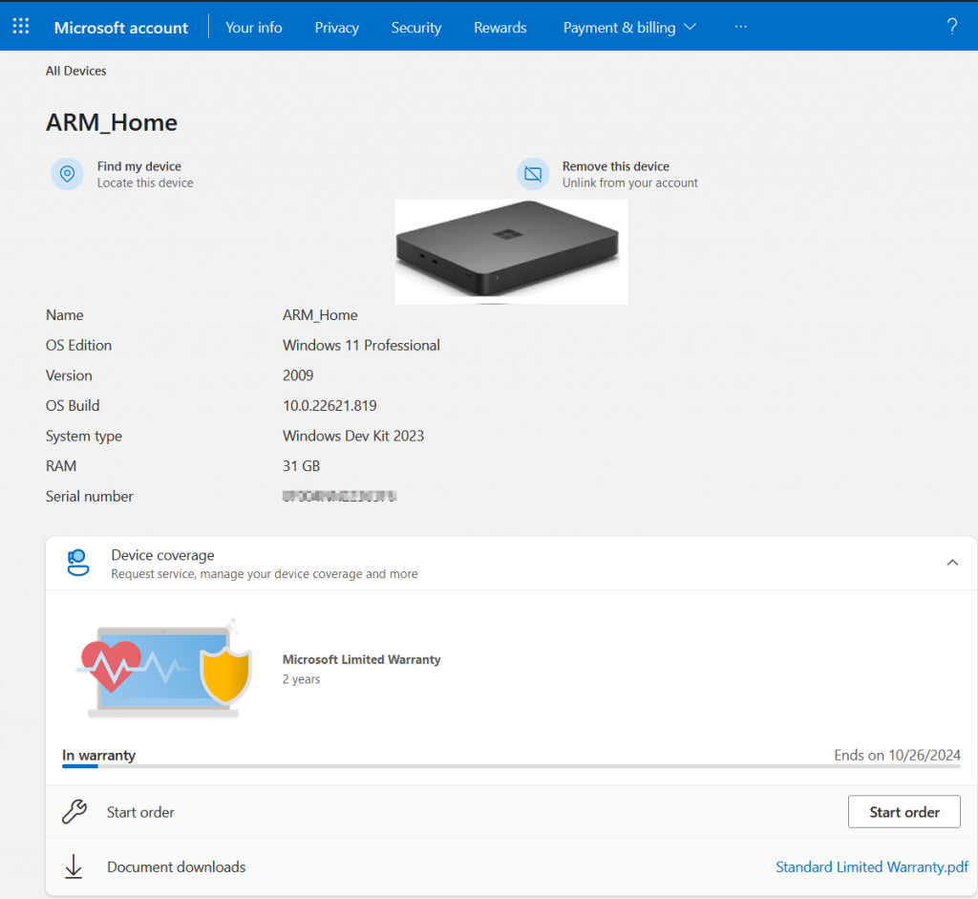
Task: Open the Privacy tab
Action: point(337,28)
